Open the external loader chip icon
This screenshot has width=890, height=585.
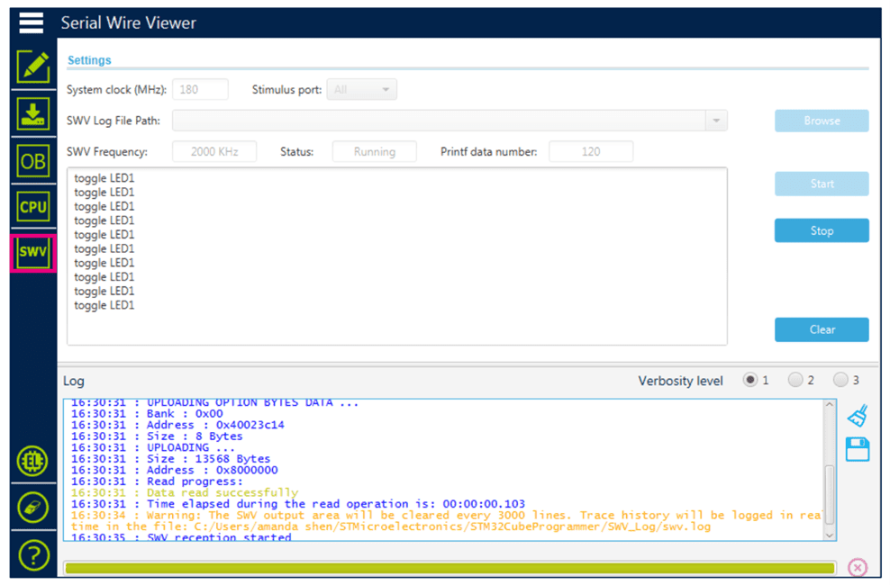coord(33,461)
